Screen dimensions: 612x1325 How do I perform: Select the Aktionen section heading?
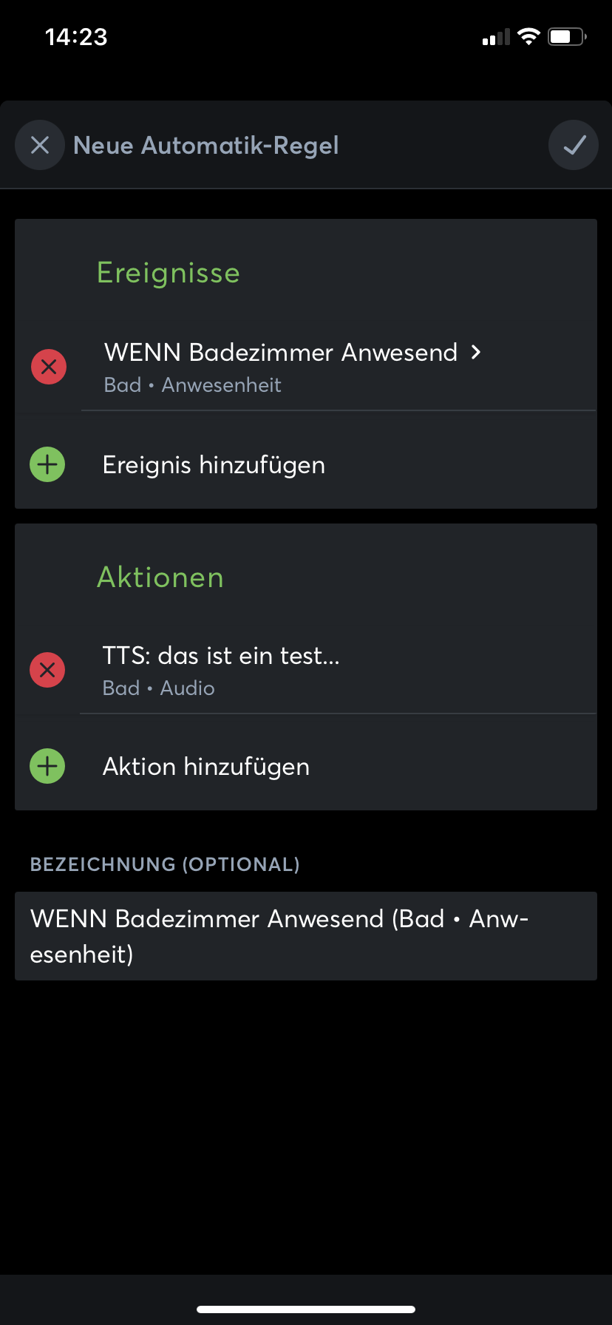[160, 577]
